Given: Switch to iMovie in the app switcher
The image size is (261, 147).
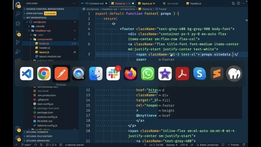Looking at the screenshot, I should coord(165,73).
